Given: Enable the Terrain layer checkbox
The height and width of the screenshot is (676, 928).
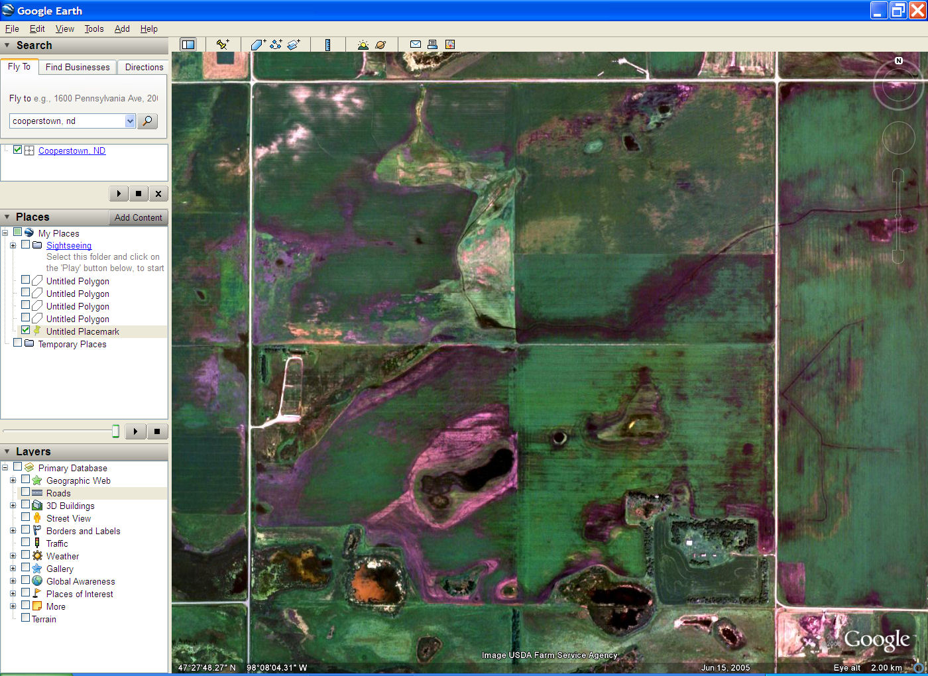Looking at the screenshot, I should point(25,618).
